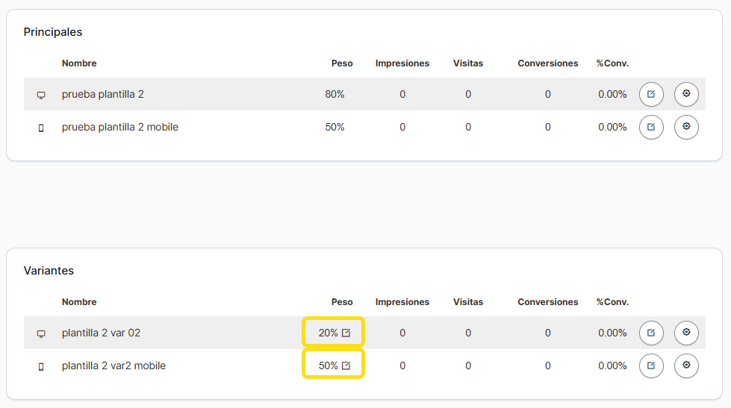Click the 'Variantes' section heading
The height and width of the screenshot is (408, 731).
(x=49, y=271)
